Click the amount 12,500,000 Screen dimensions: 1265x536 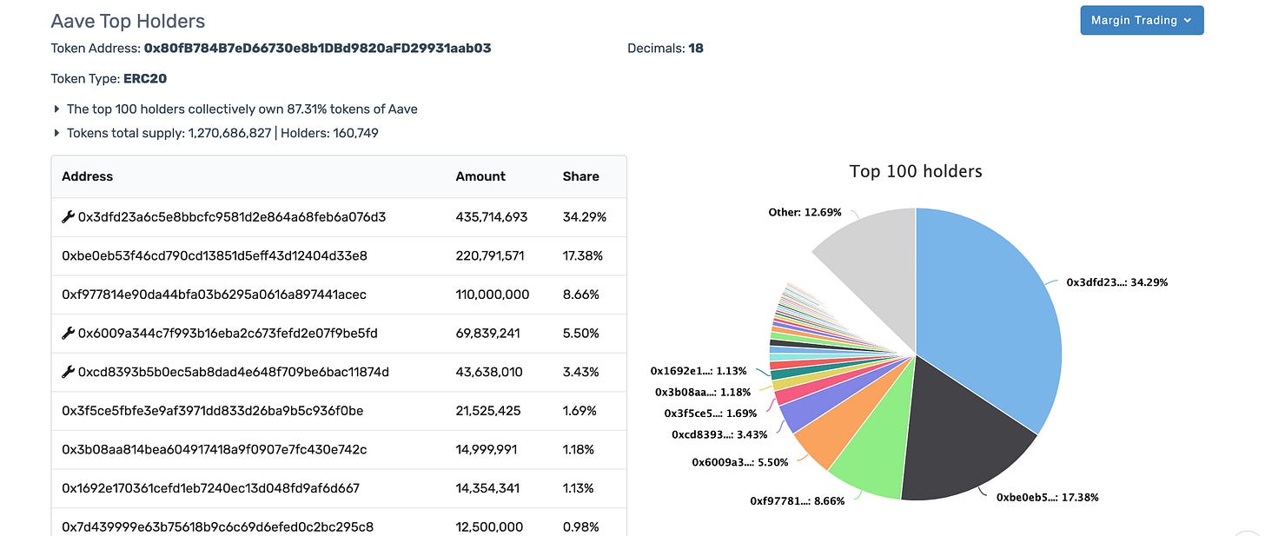pos(489,526)
